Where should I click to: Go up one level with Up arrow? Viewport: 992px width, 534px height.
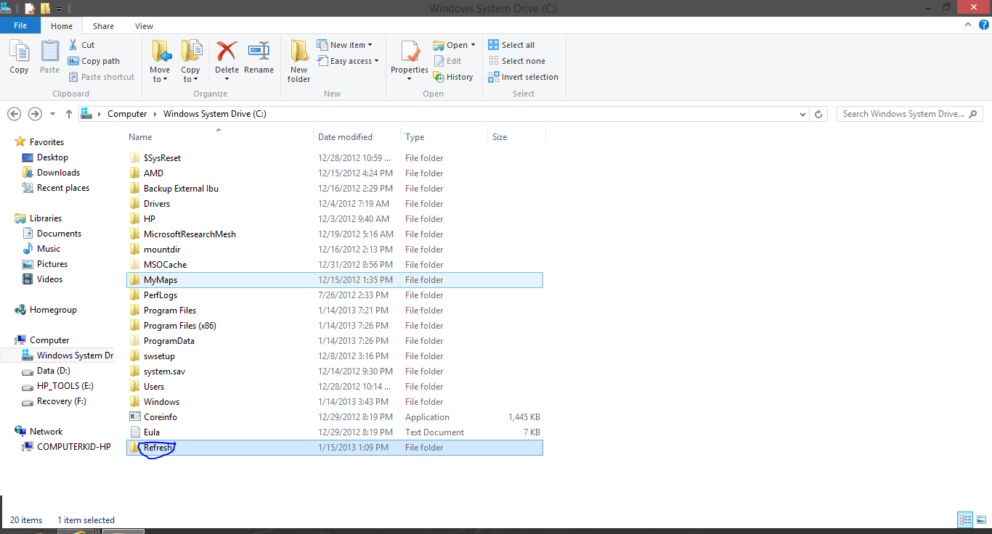(x=69, y=114)
